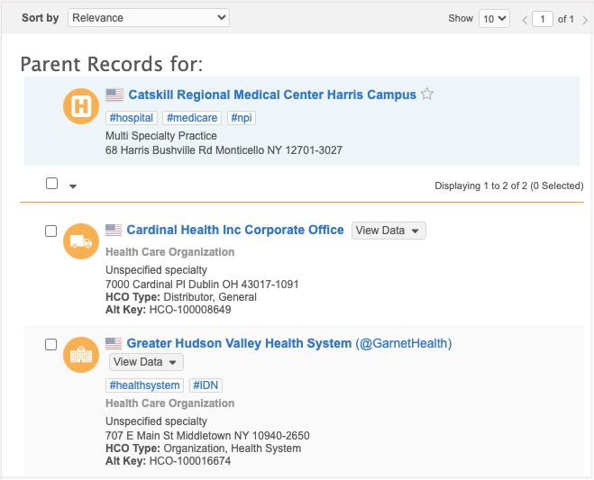Click the US flag beside Catskill Regional
The width and height of the screenshot is (594, 480).
point(114,95)
